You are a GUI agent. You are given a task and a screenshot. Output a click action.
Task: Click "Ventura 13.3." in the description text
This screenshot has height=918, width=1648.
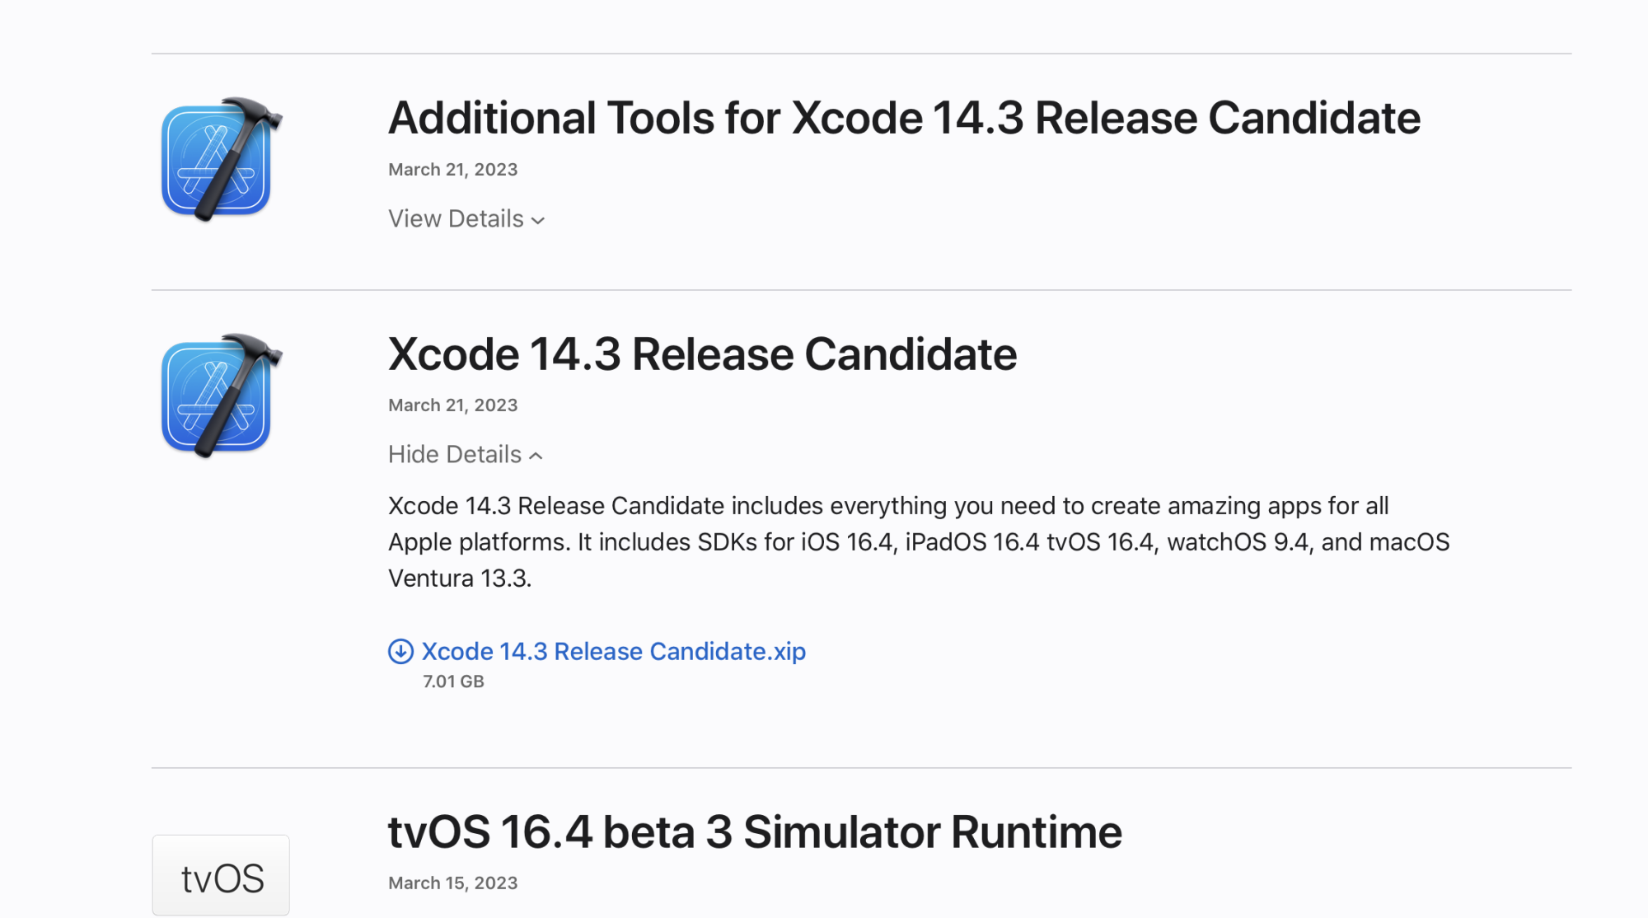pyautogui.click(x=460, y=578)
